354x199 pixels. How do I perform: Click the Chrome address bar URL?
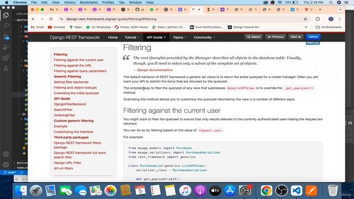111,19
